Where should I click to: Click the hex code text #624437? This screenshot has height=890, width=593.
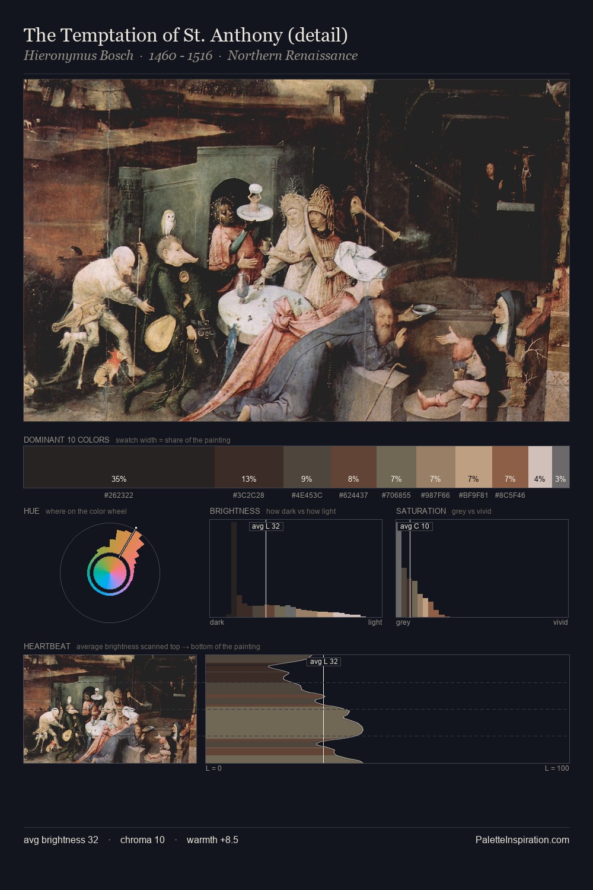[x=353, y=495]
